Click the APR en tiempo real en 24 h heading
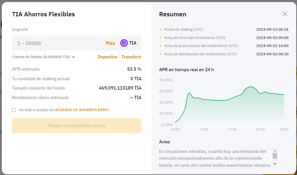Image resolution: width=297 pixels, height=175 pixels. (x=187, y=70)
